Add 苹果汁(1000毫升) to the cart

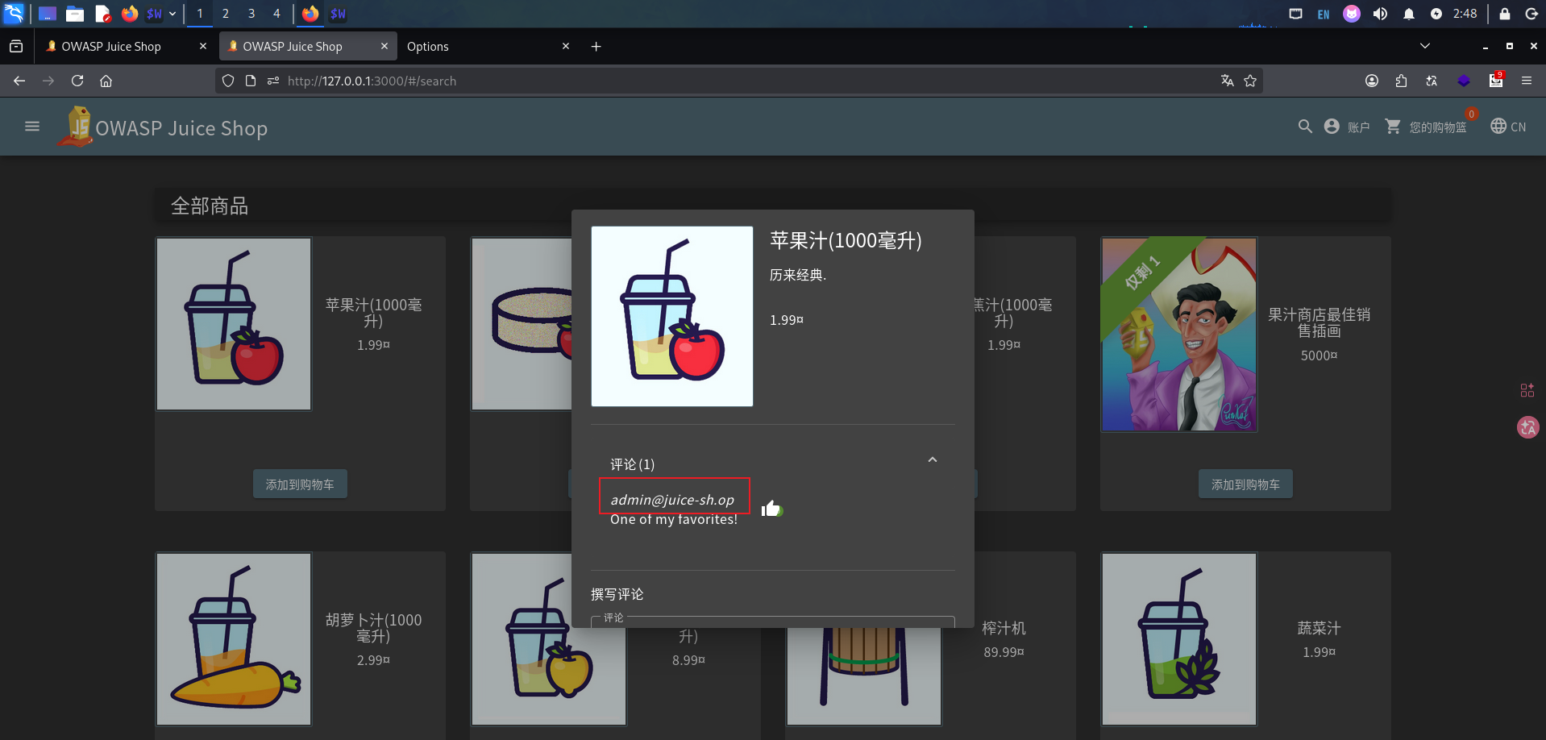click(x=300, y=484)
